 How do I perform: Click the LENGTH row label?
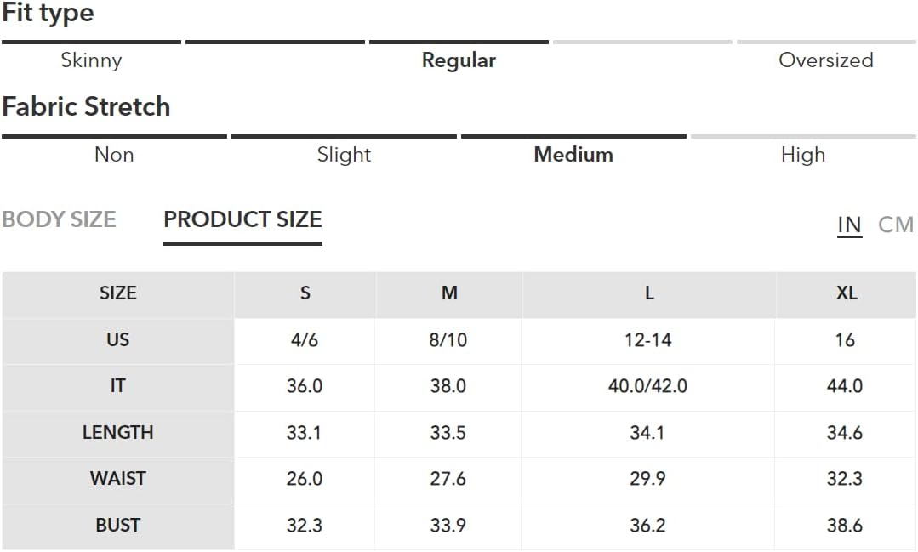click(x=117, y=433)
